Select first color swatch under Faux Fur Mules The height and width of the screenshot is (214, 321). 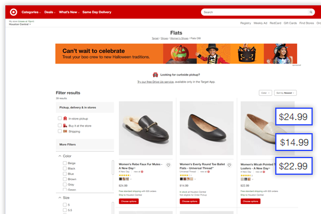120,179
